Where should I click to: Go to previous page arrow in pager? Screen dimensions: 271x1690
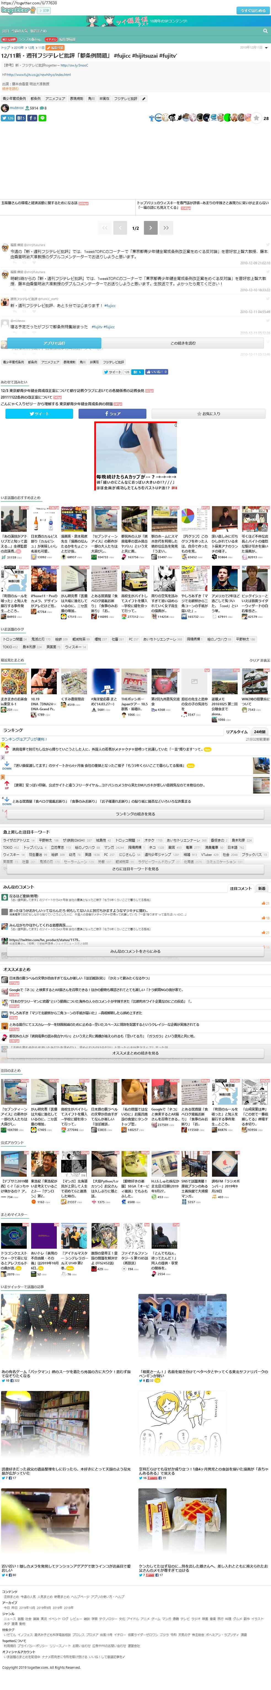tap(120, 228)
